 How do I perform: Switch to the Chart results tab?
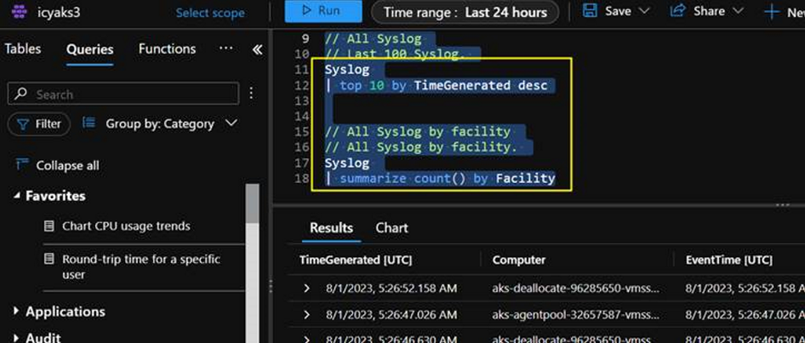(x=391, y=228)
